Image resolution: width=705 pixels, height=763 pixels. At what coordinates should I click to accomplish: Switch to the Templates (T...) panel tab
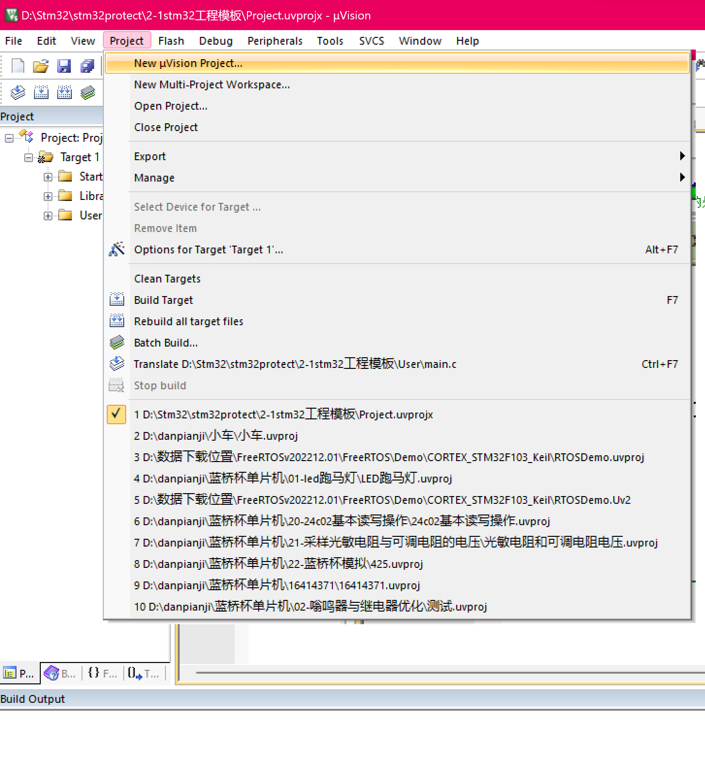144,673
